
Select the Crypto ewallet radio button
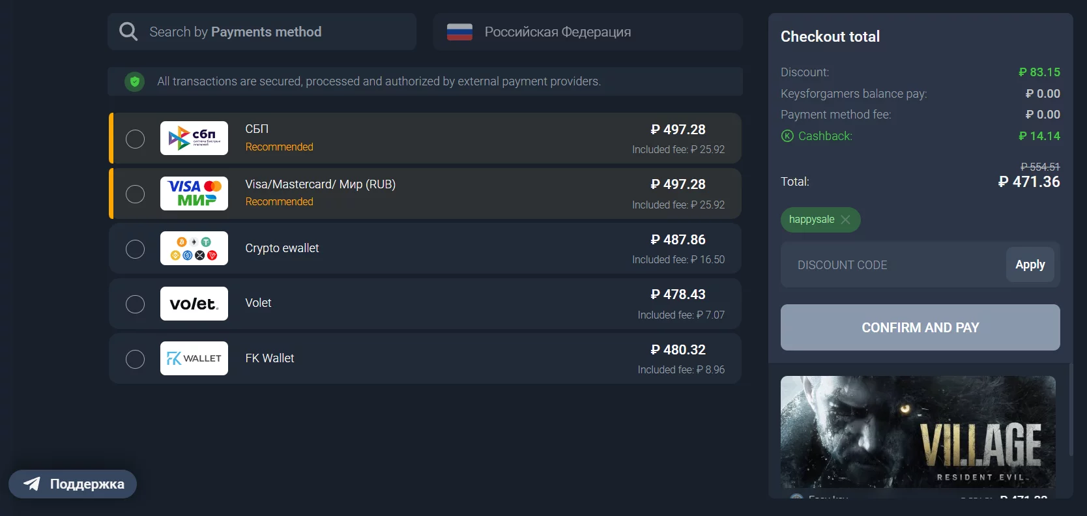tap(135, 249)
